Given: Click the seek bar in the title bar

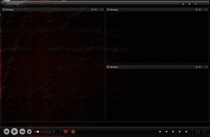Looking at the screenshot, I should pos(103,4).
